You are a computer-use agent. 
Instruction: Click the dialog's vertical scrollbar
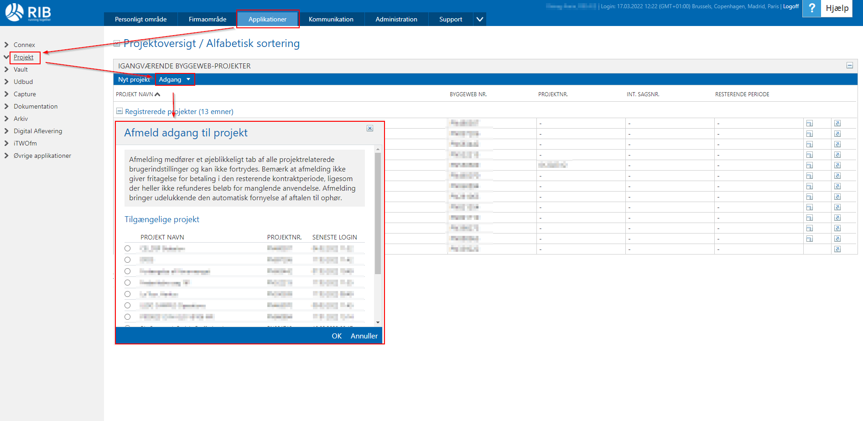click(378, 213)
